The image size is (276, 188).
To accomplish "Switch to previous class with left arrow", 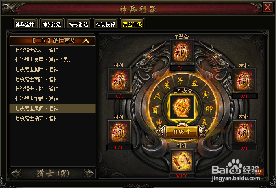I will tap(16, 173).
